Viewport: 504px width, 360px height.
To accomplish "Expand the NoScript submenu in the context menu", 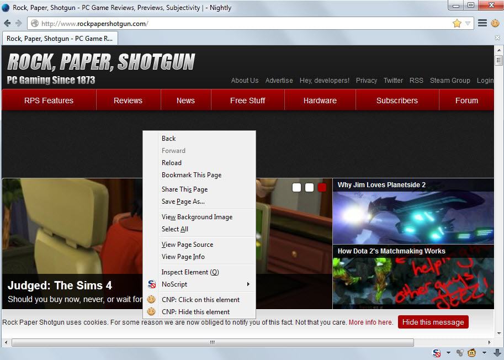I will pyautogui.click(x=199, y=284).
